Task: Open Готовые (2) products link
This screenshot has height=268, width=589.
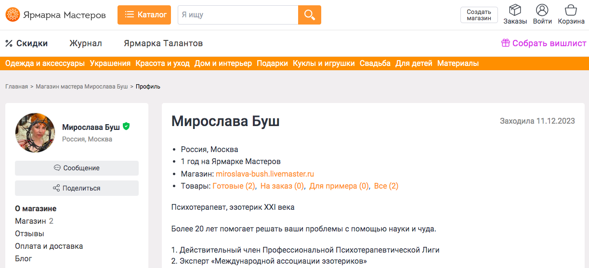Action: (234, 186)
